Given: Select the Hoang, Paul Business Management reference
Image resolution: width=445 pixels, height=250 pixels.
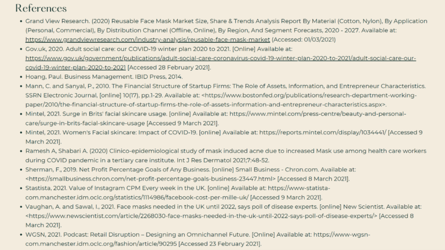Looking at the screenshot, I should pos(104,76).
